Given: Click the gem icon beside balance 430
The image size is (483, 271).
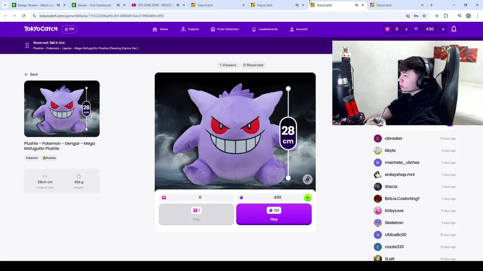Looking at the screenshot, I should tap(241, 198).
